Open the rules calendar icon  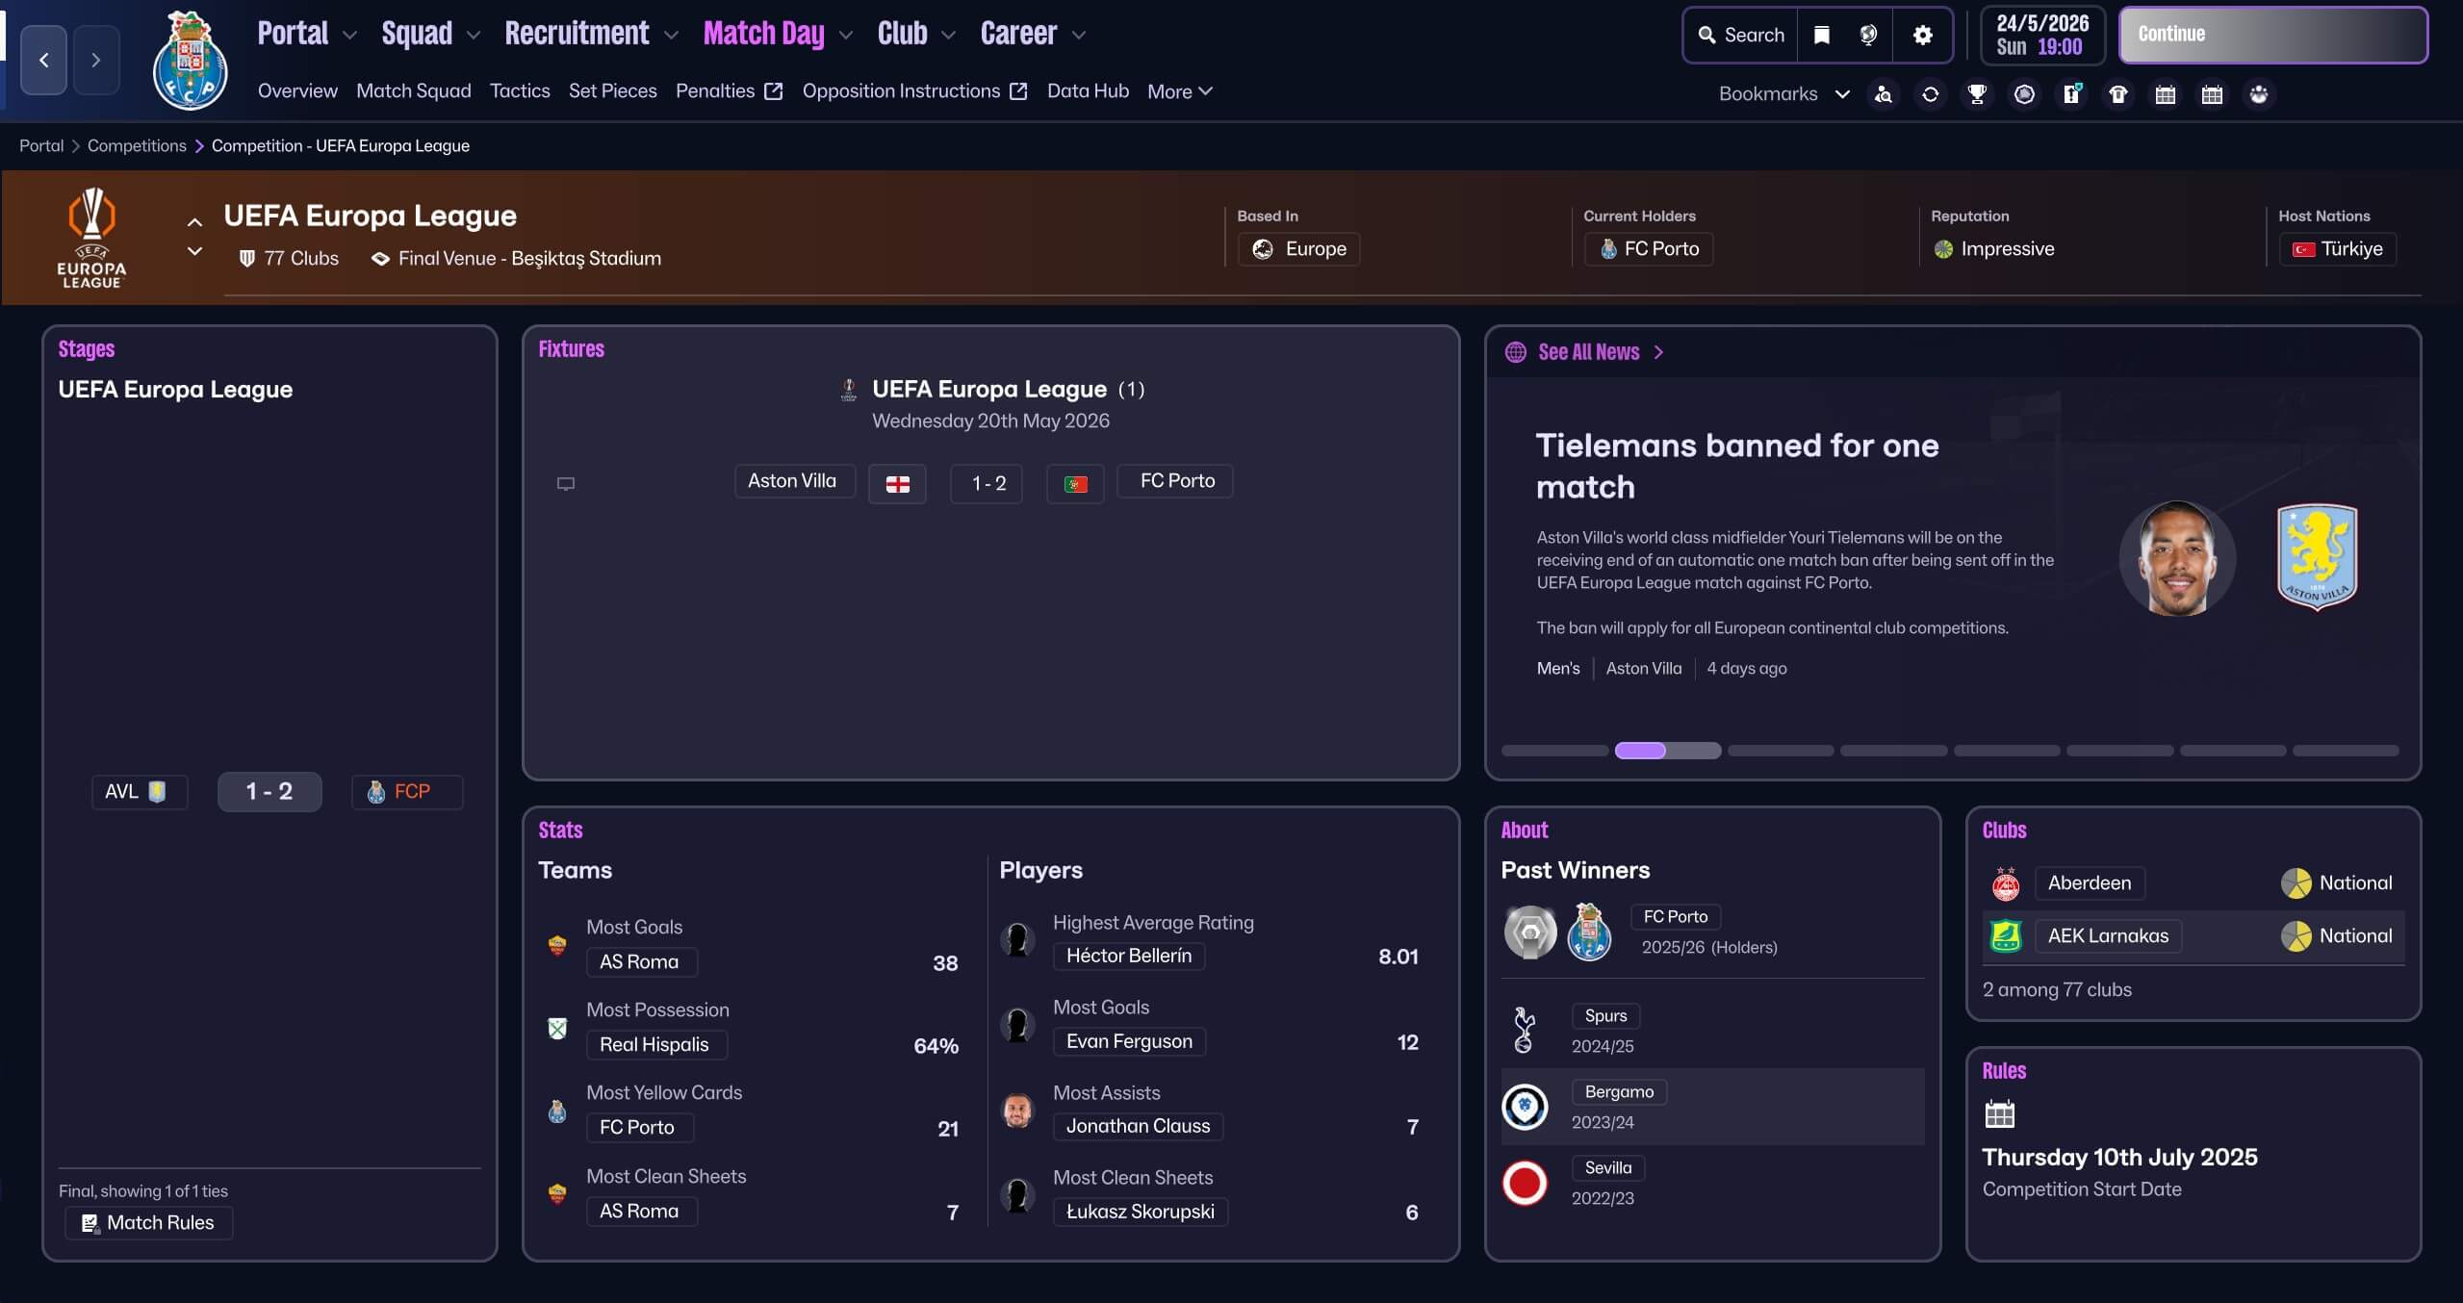(1999, 1113)
